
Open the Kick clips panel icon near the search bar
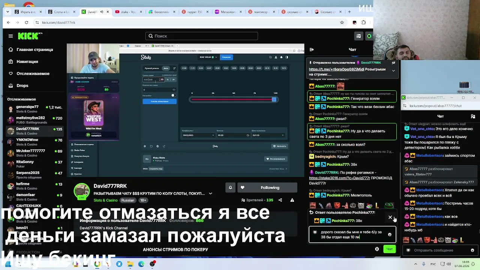358,36
